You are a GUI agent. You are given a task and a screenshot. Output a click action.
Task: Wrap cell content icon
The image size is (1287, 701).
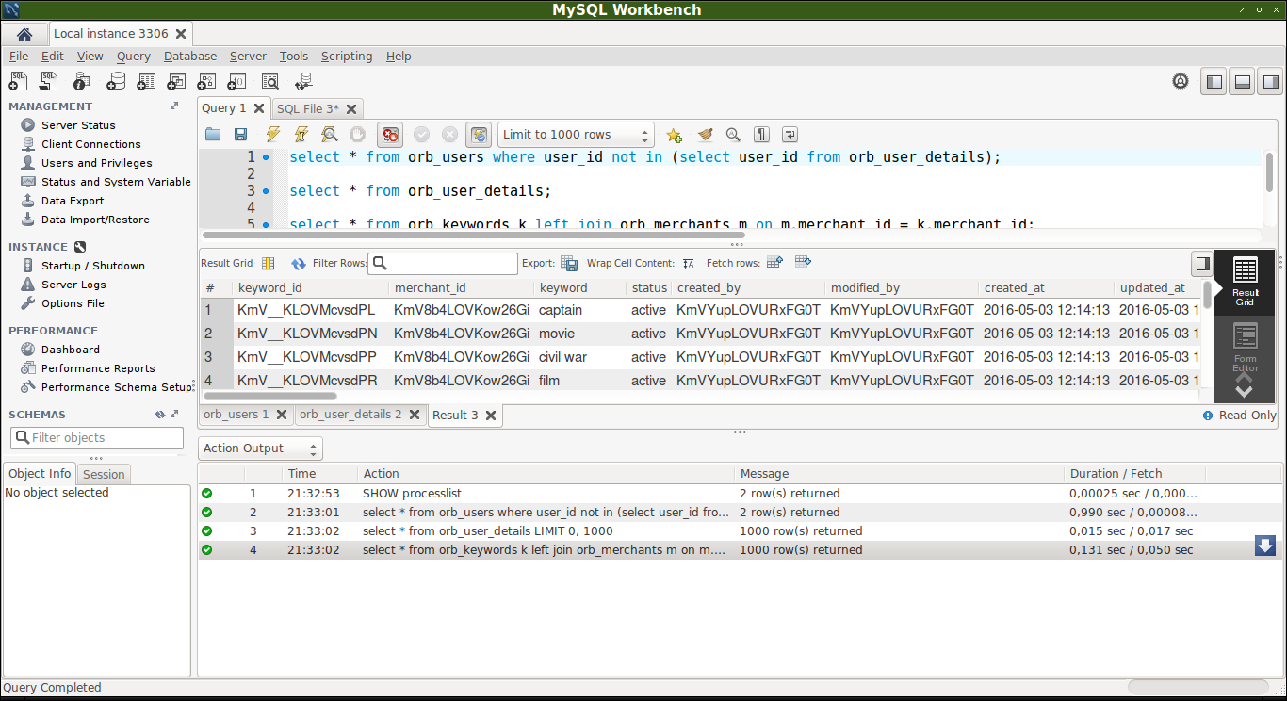click(x=689, y=264)
